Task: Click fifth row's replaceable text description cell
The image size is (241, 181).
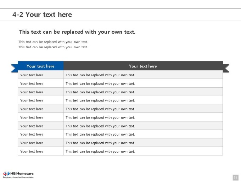Action: pyautogui.click(x=143, y=109)
